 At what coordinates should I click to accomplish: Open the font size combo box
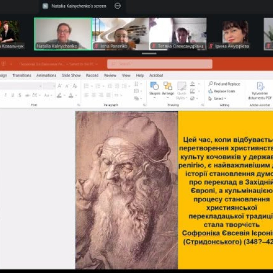tap(50, 86)
